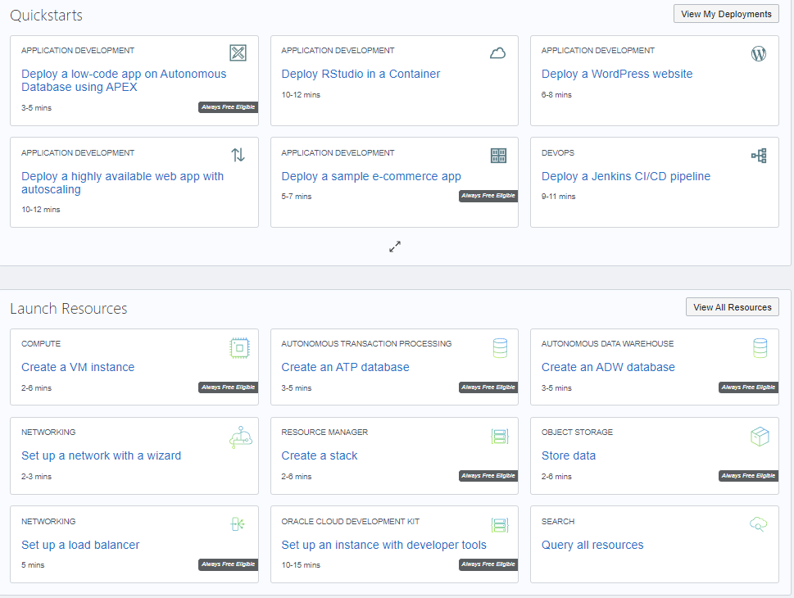Click the RESOURCE MANAGER label
Screen dimensions: 794x598
[324, 433]
